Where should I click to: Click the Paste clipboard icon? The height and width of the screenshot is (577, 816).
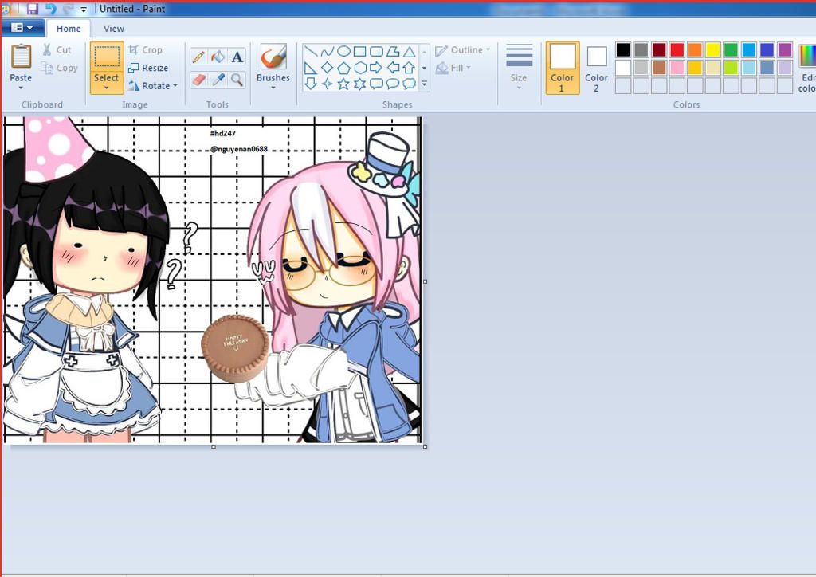(x=21, y=57)
